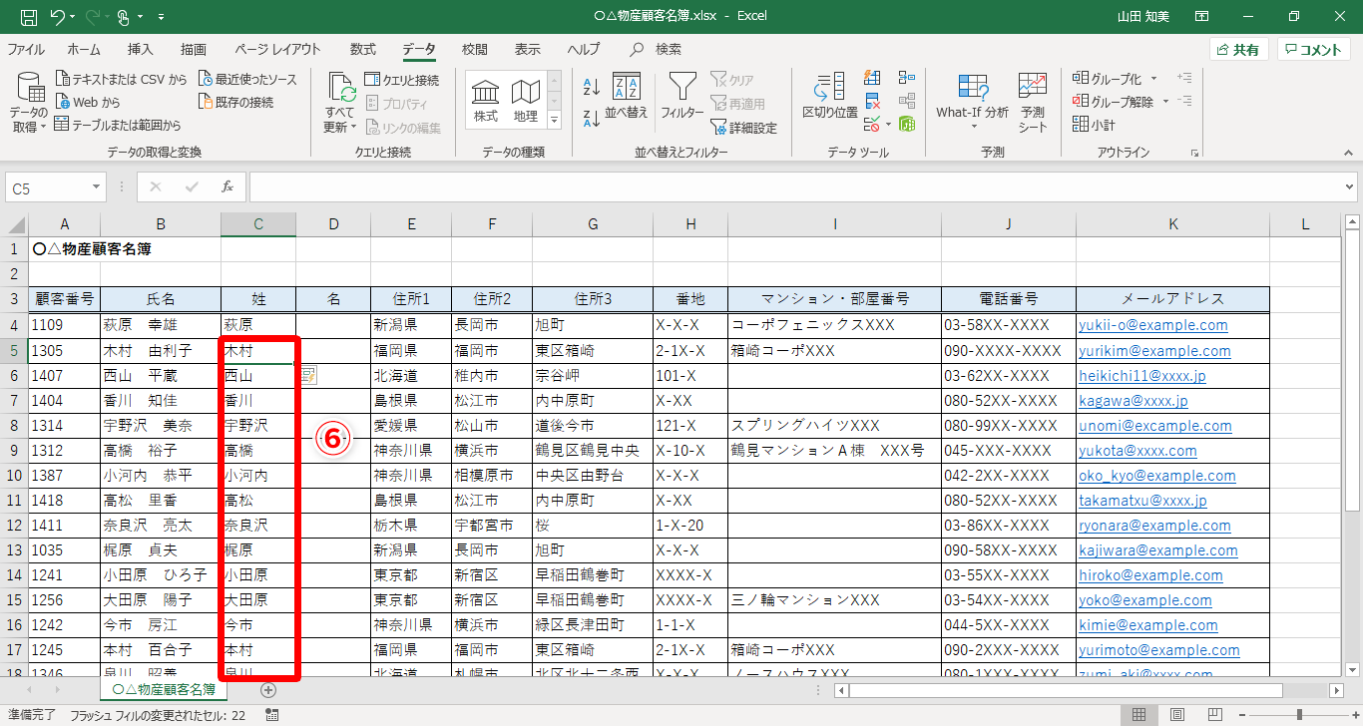The width and height of the screenshot is (1363, 726).
Task: Open Customize Quick Access Toolbar dropdown
Action: point(162,17)
